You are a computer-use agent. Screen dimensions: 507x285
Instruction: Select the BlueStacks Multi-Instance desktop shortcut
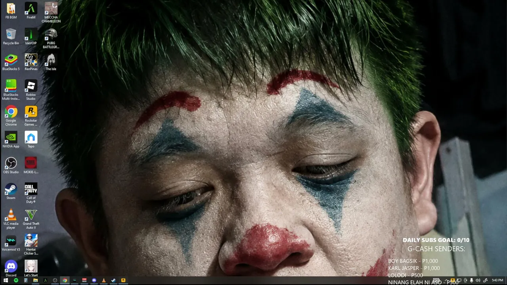[11, 90]
